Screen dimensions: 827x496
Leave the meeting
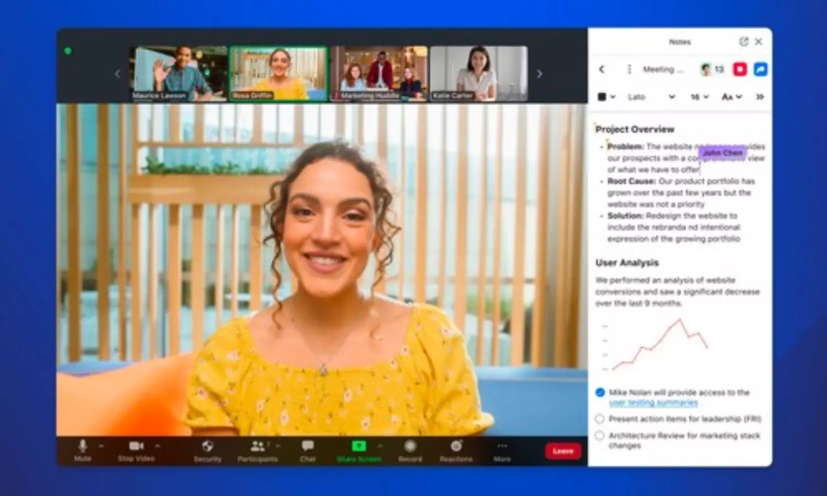point(563,451)
